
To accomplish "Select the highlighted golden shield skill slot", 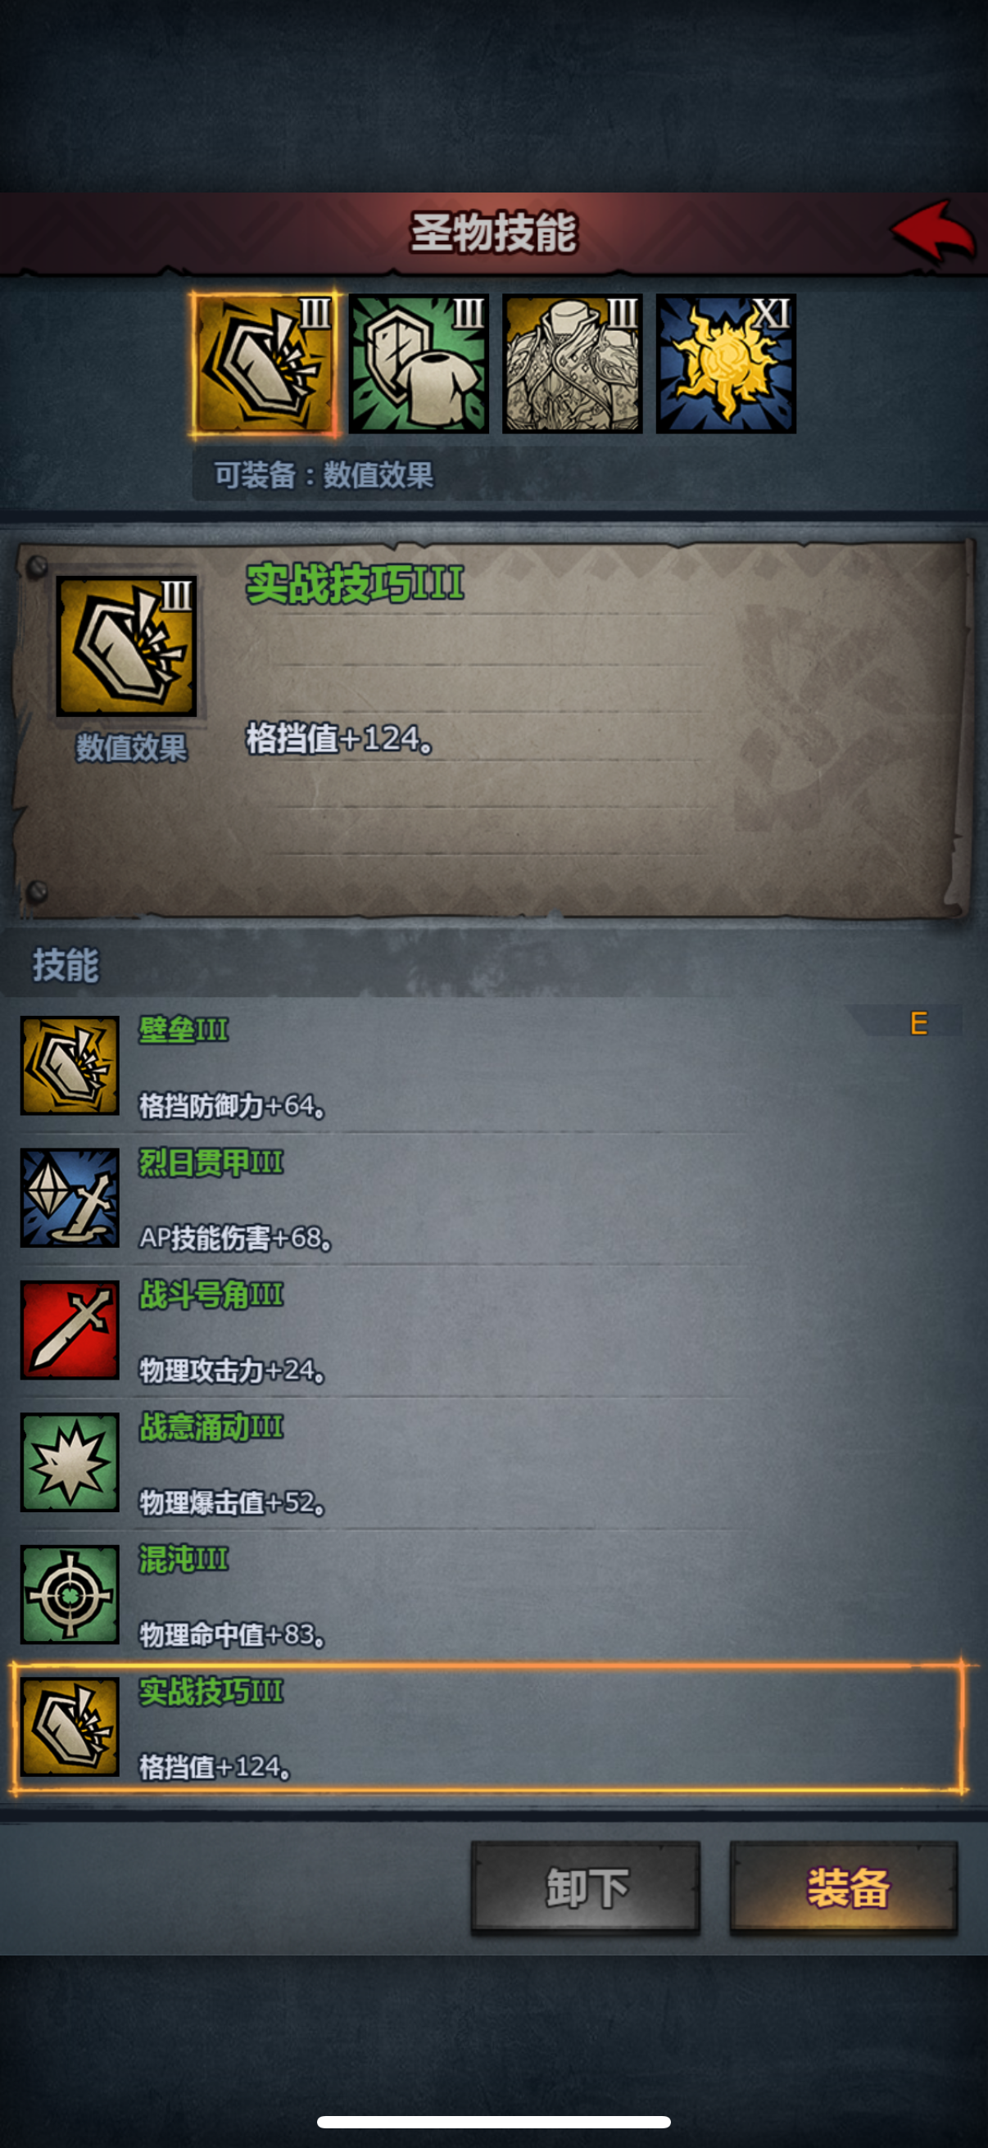I will (265, 364).
